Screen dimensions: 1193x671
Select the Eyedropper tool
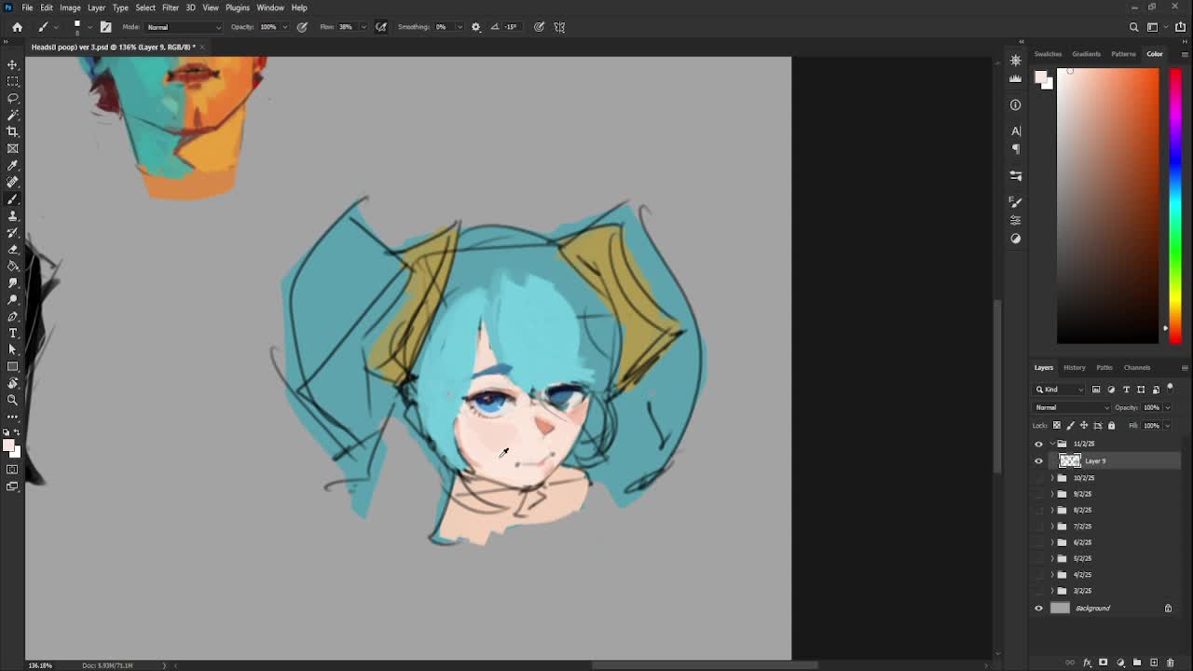13,165
